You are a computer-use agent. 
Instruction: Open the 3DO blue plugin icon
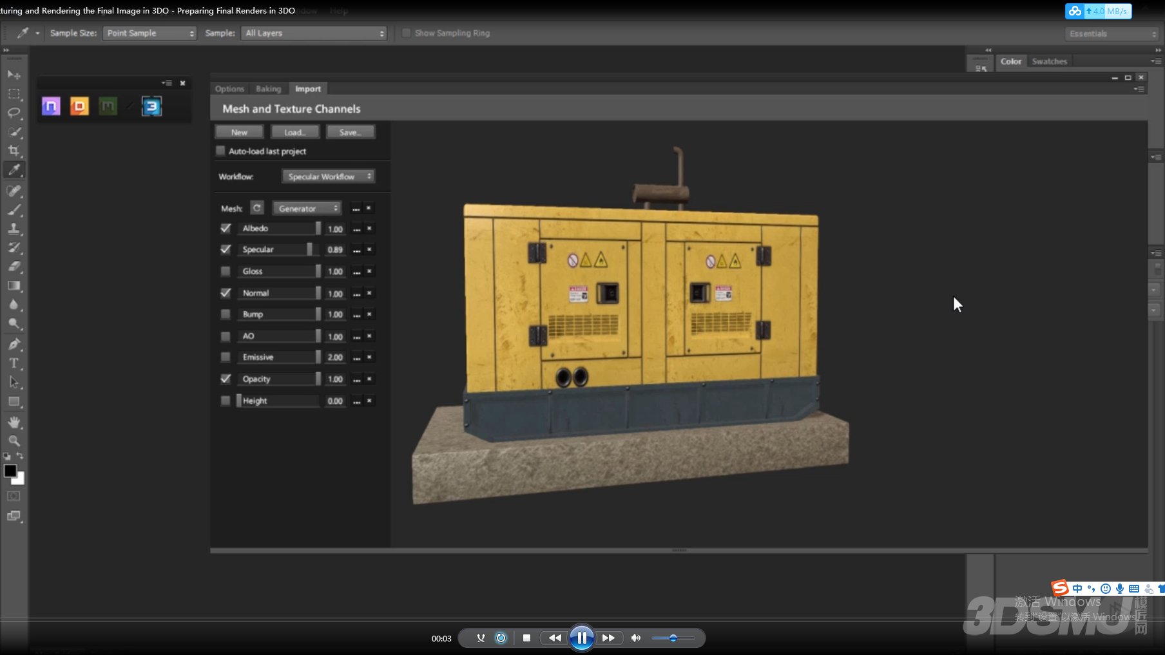[x=151, y=106]
